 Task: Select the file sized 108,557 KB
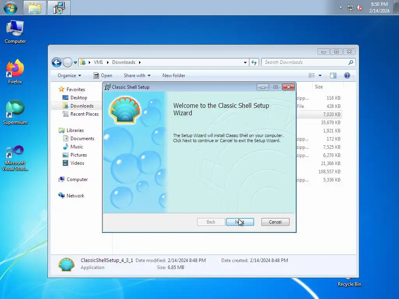[x=329, y=172]
